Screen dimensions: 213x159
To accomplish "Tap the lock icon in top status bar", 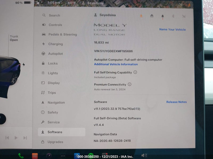I will pyautogui.click(x=38, y=3).
